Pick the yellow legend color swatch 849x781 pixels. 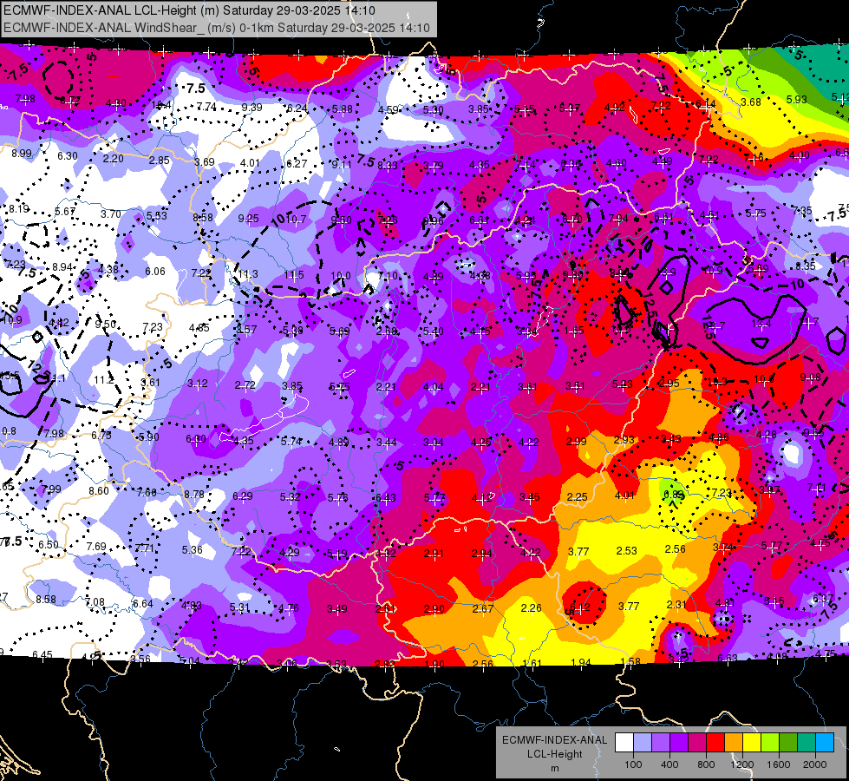(x=752, y=742)
